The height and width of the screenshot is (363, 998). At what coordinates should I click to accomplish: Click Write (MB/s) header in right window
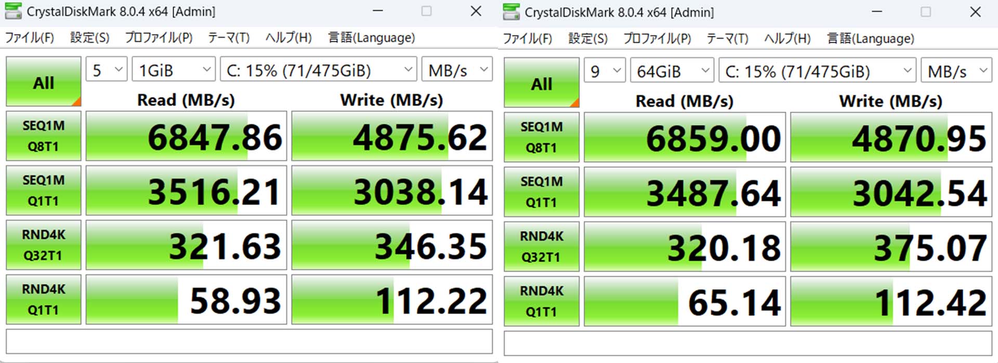(x=890, y=101)
